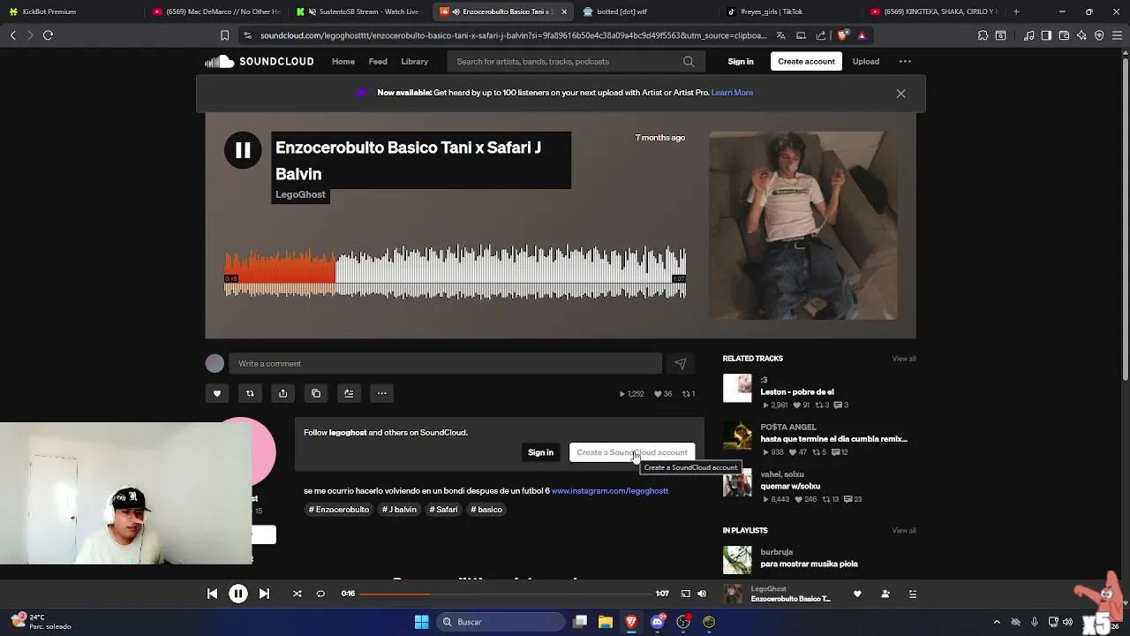The image size is (1130, 636).
Task: Open the LegoGhost artist link under the title
Action: tap(300, 194)
